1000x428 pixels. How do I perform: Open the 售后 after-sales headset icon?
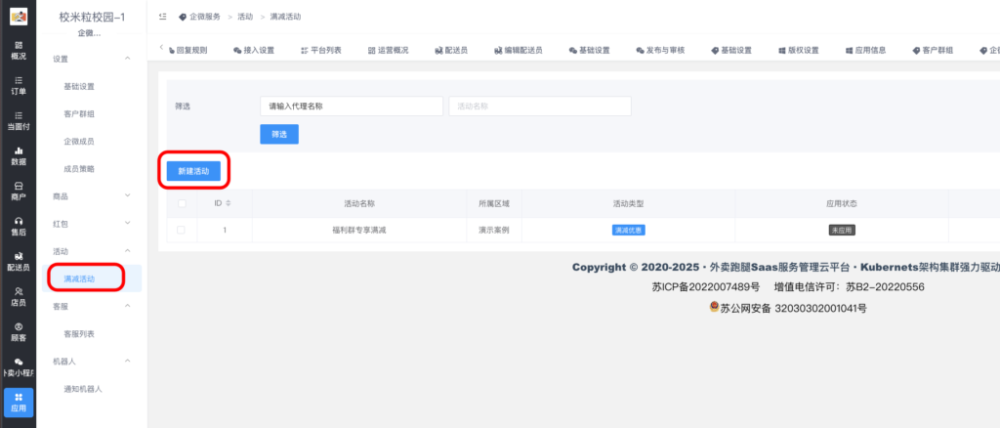(x=19, y=226)
